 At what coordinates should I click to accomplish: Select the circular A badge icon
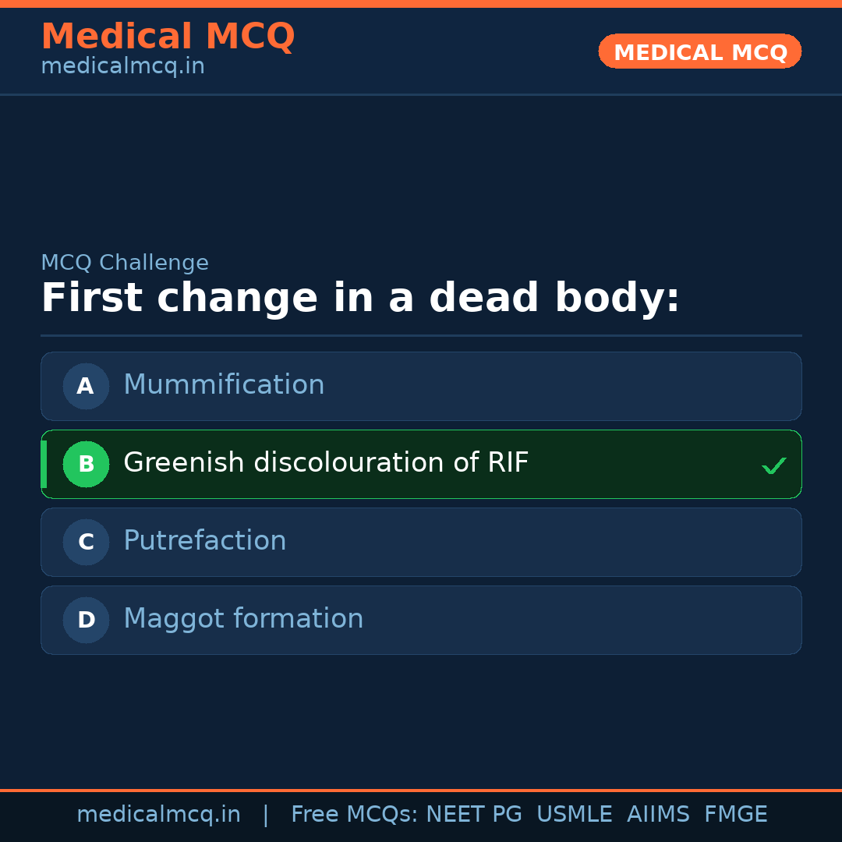pos(86,386)
